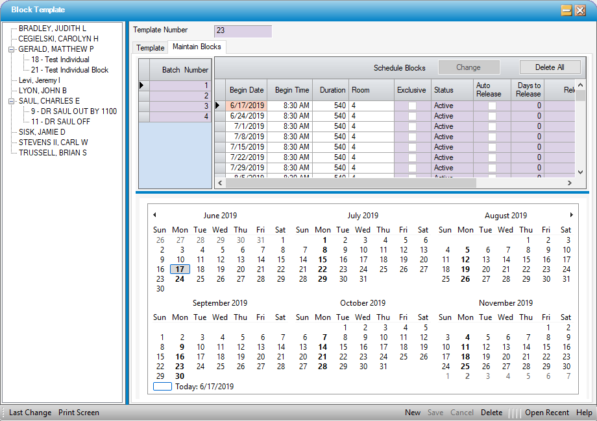The height and width of the screenshot is (421, 597).
Task: Go to previous month in calendar
Action: click(154, 215)
